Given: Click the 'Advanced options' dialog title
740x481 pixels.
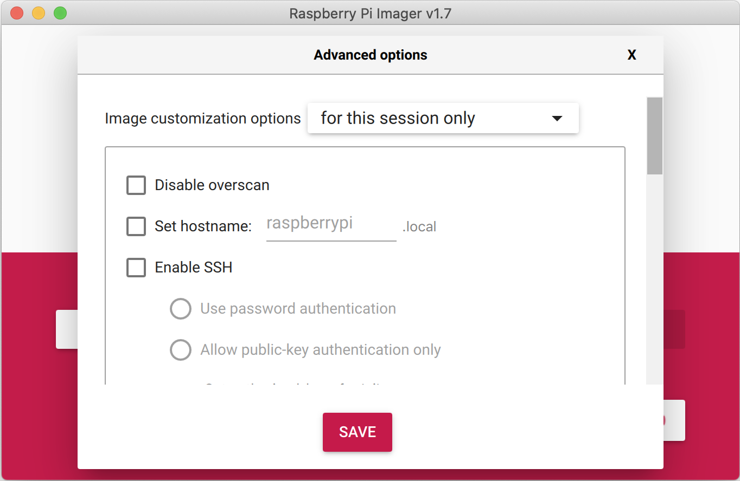Looking at the screenshot, I should (371, 55).
